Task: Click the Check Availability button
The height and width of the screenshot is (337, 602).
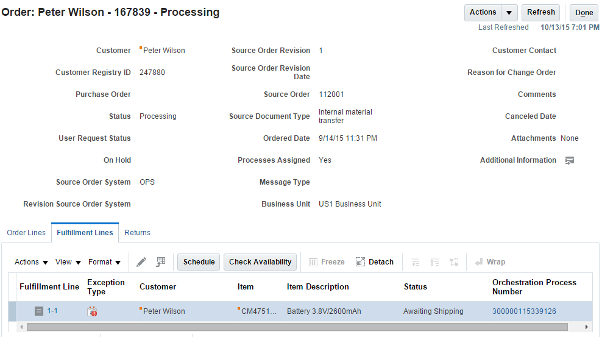Action: tap(260, 262)
